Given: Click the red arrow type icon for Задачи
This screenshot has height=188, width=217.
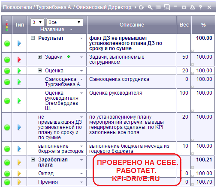Looking at the screenshot, I should [19, 60].
